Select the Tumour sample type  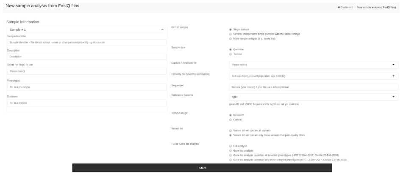click(231, 54)
